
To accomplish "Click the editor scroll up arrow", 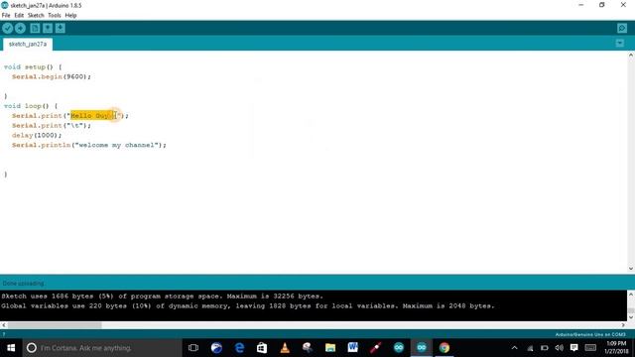I will point(631,56).
